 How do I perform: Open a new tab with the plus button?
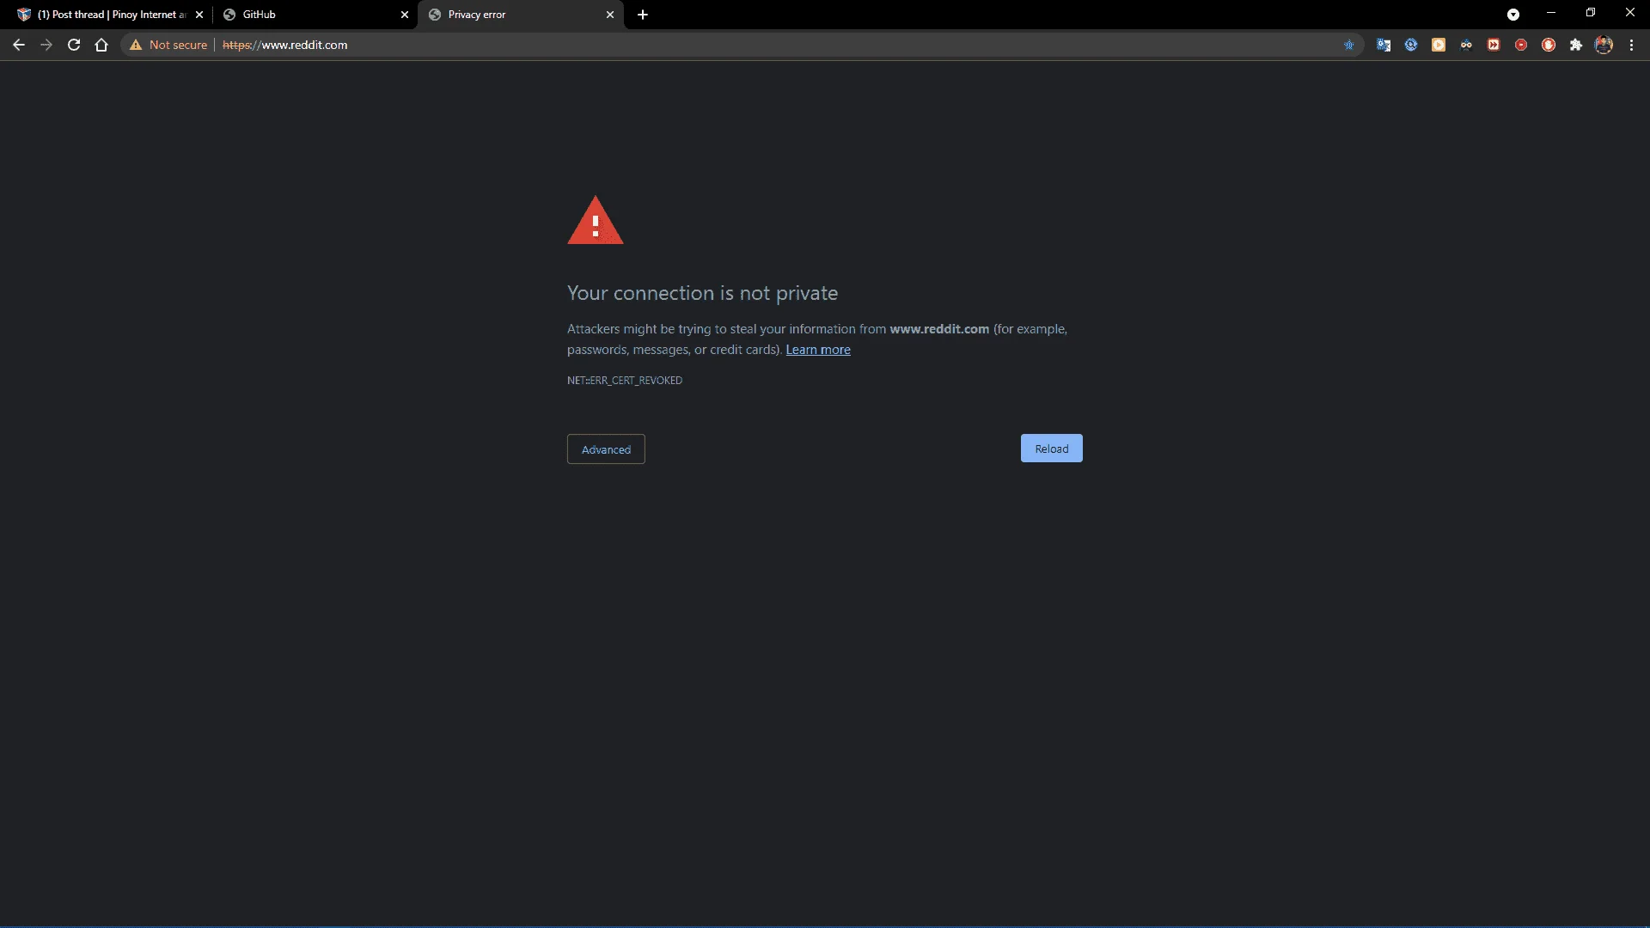pos(643,15)
